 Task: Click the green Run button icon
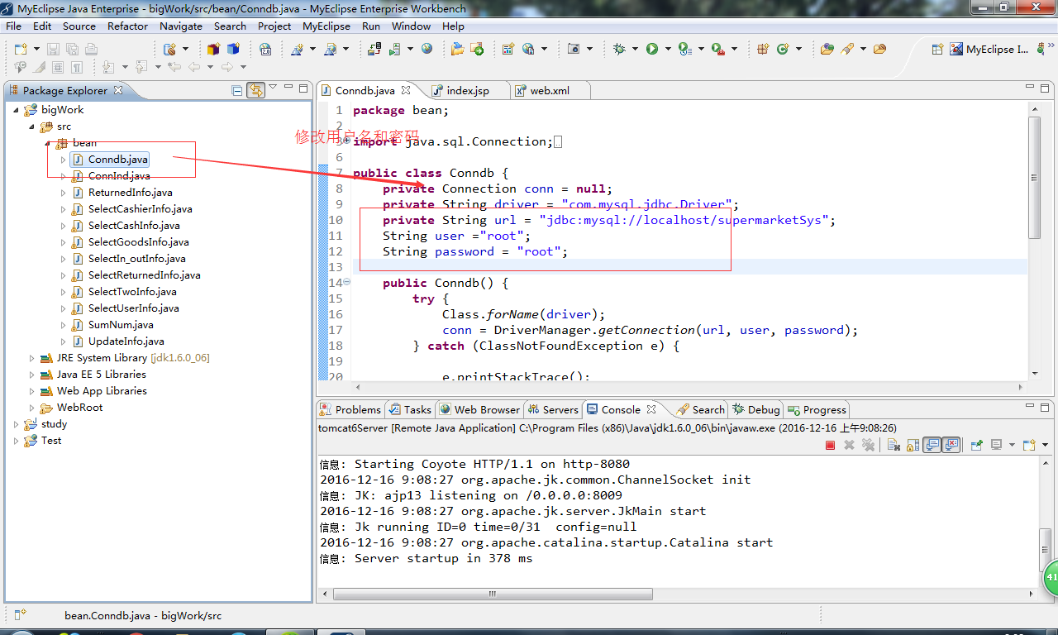coord(651,49)
